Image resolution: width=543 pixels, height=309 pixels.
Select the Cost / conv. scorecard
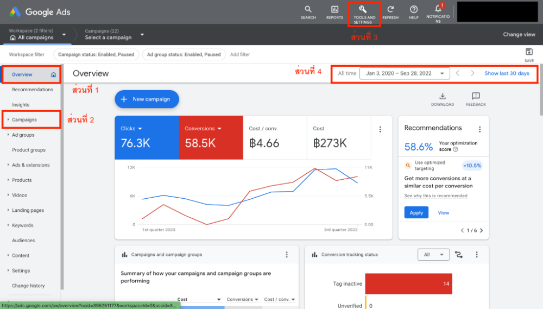point(275,137)
